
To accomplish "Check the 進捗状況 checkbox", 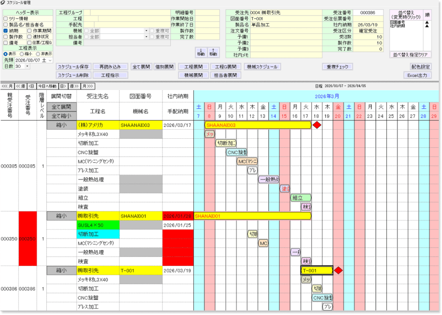I will (x=29, y=37).
